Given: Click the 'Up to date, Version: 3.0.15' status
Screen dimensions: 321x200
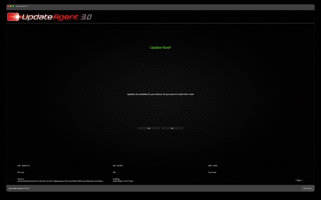Looking at the screenshot, I should (19, 188).
